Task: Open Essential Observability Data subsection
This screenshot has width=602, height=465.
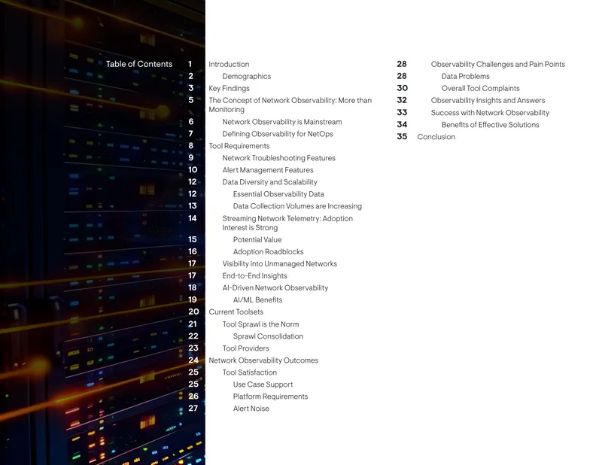Action: (x=278, y=194)
